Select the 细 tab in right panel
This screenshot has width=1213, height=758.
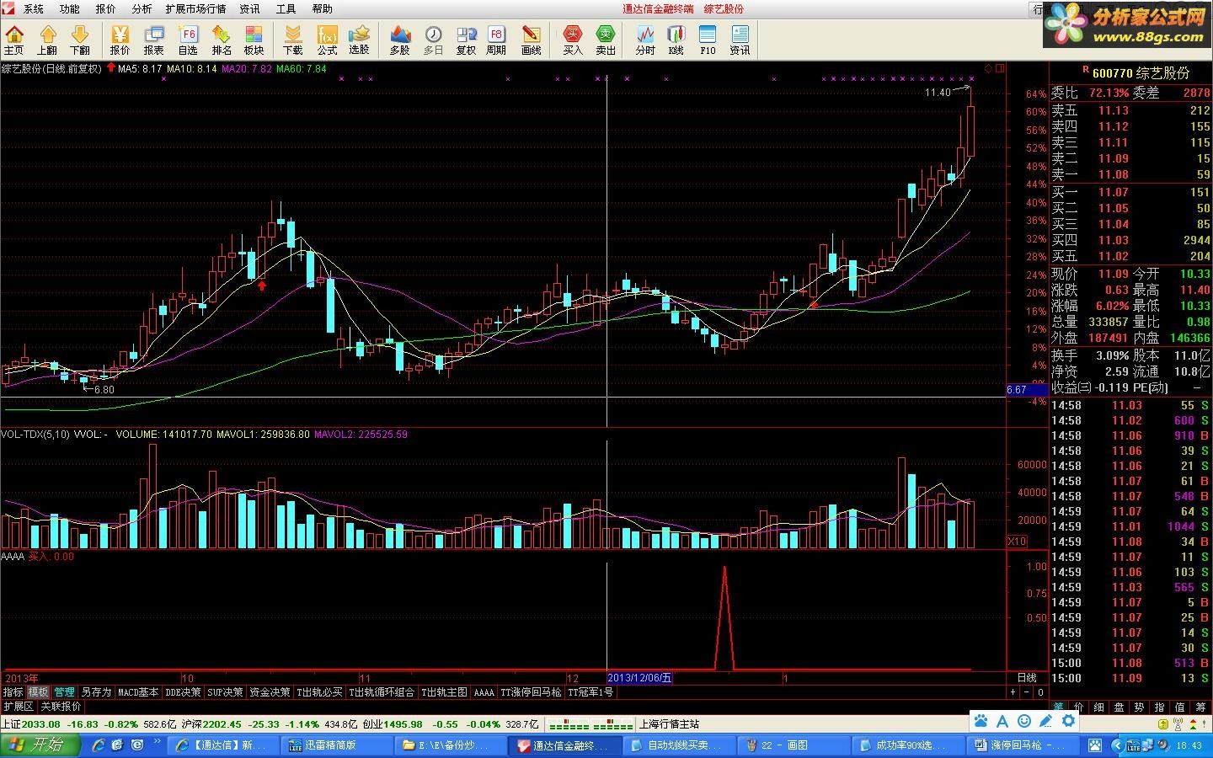pyautogui.click(x=1099, y=707)
